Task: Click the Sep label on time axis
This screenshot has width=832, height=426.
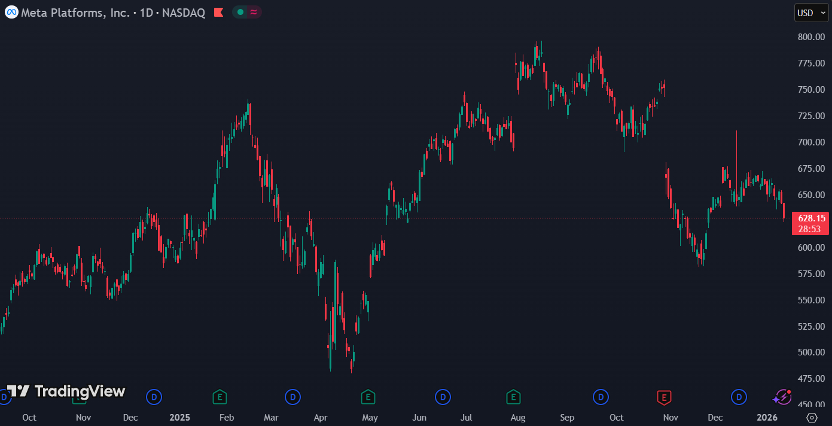Action: coord(567,418)
